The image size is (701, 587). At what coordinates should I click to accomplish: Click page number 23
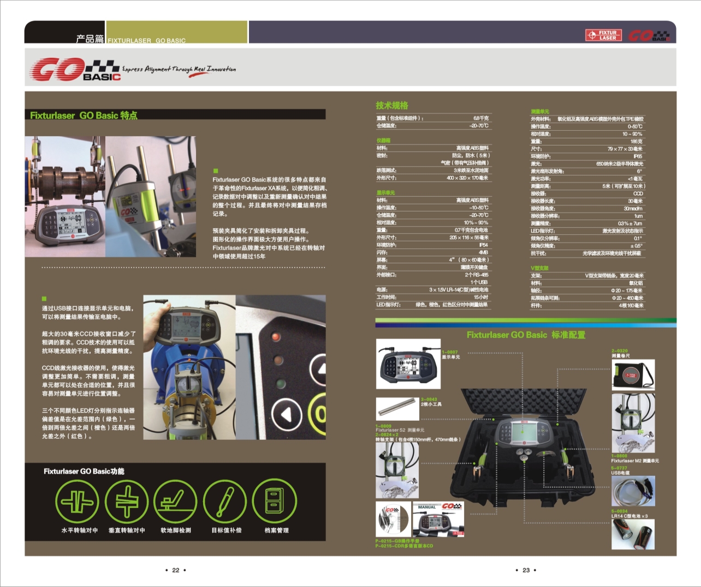[526, 570]
